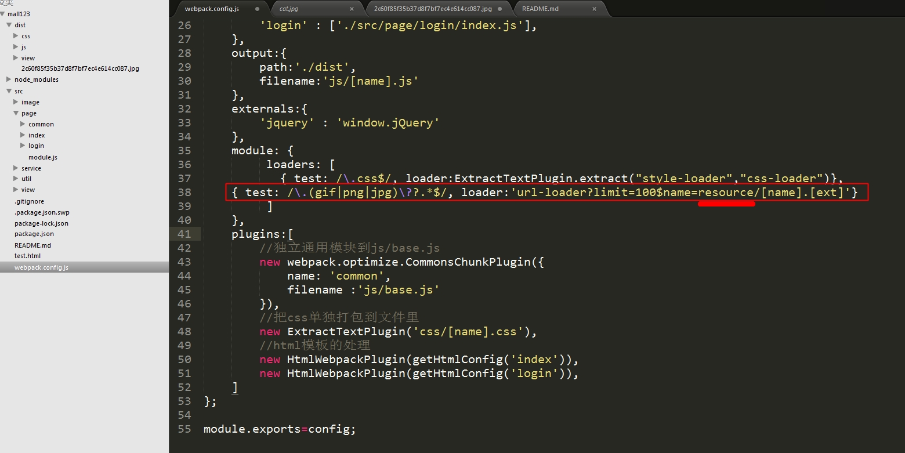This screenshot has width=905, height=453.
Task: Click './src/page/login/index.js' string on line 26
Action: pyautogui.click(x=430, y=26)
